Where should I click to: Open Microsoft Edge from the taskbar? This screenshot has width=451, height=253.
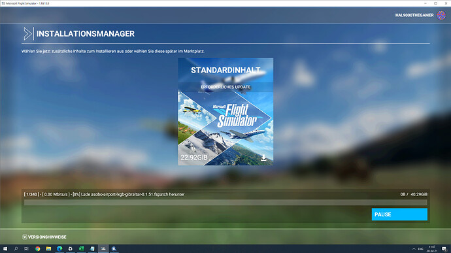(x=59, y=248)
